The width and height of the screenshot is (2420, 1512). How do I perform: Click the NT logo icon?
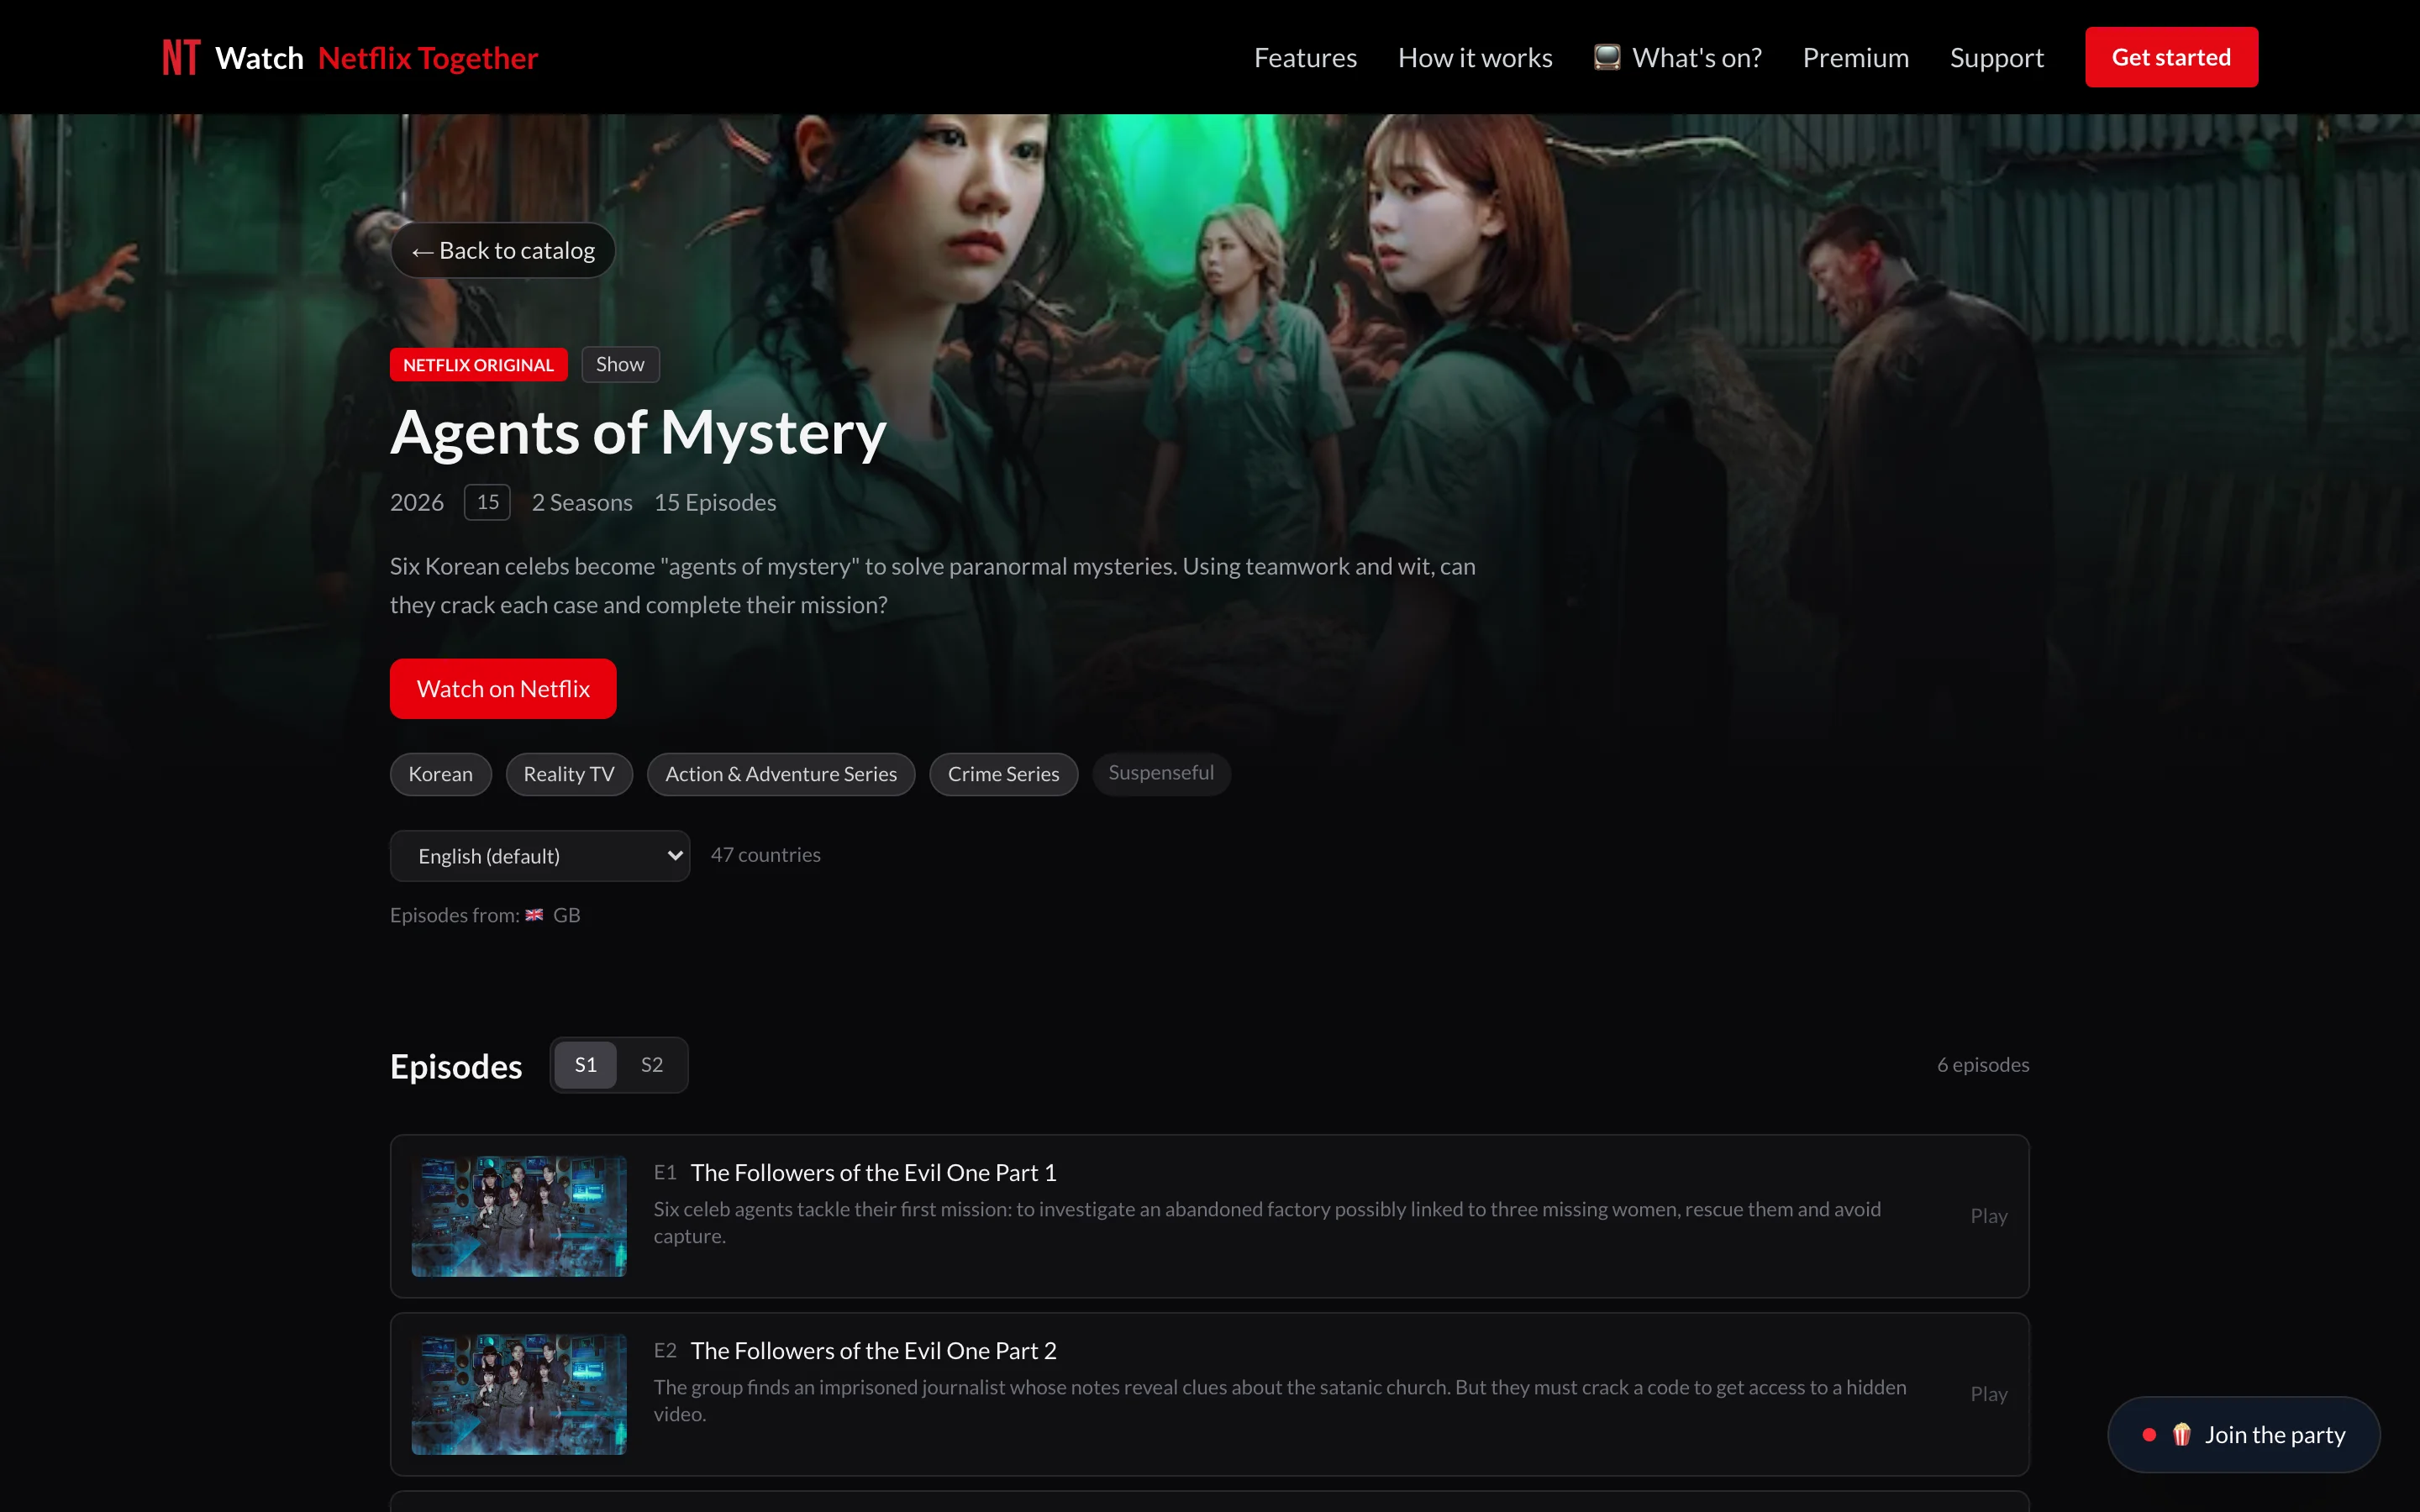point(181,57)
